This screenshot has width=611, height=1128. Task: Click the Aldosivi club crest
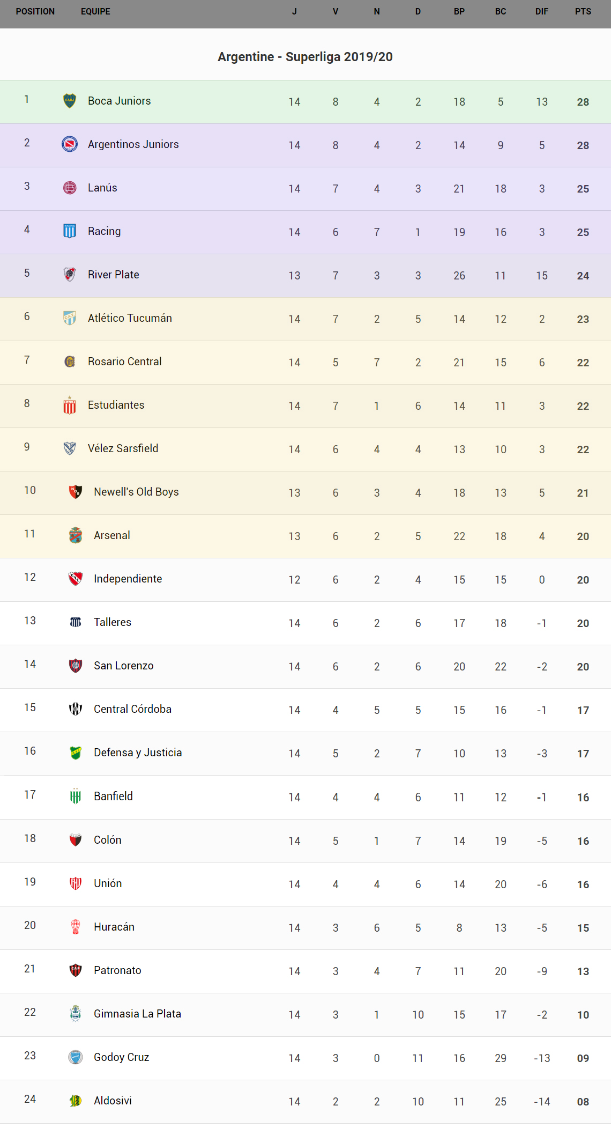[x=76, y=1101]
